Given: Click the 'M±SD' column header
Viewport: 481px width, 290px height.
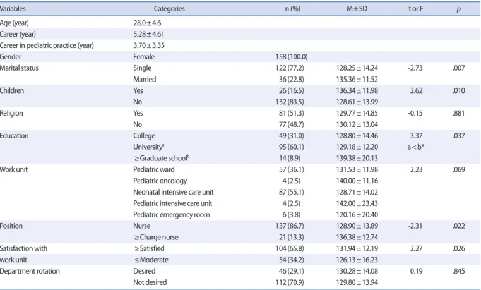Looking at the screenshot, I should click(x=357, y=9).
